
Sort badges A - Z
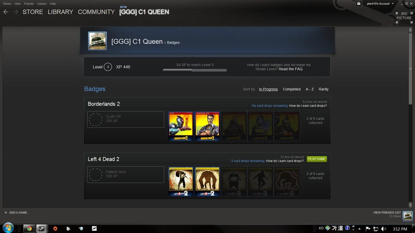click(310, 89)
